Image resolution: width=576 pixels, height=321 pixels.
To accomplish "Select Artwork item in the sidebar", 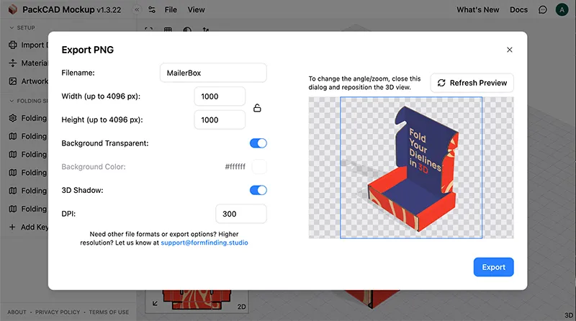I will click(x=28, y=81).
